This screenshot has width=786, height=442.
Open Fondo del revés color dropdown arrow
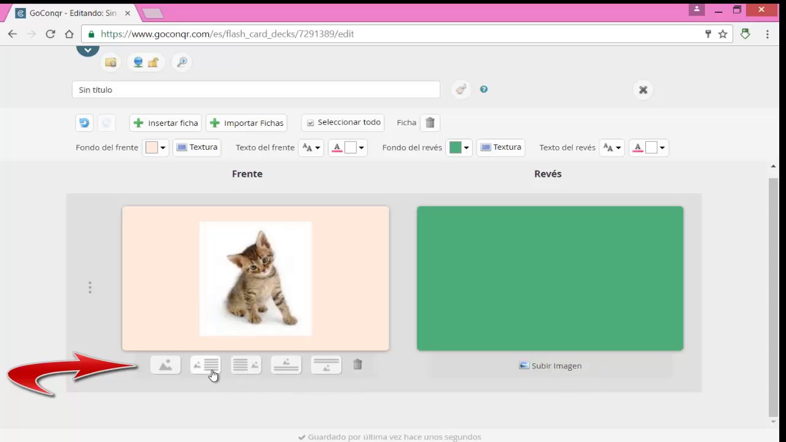point(466,147)
